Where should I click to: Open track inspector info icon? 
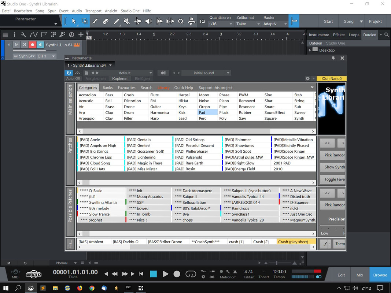click(x=14, y=35)
